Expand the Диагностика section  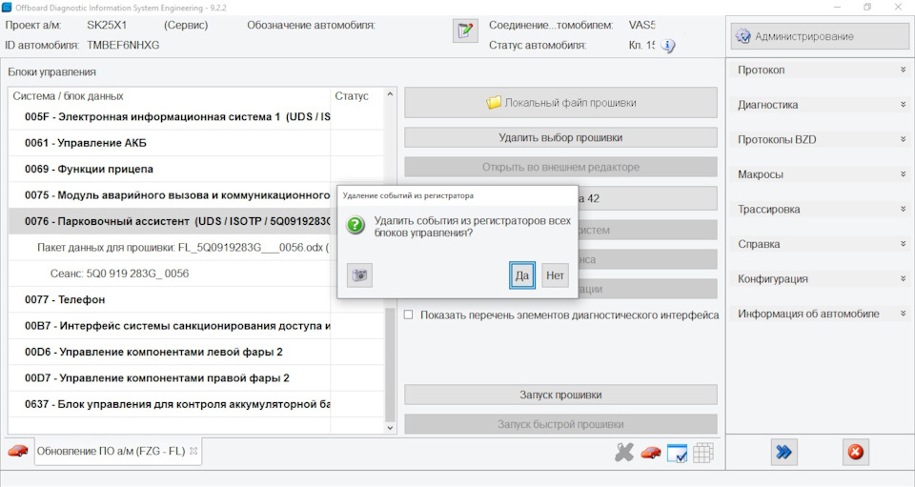tap(820, 105)
